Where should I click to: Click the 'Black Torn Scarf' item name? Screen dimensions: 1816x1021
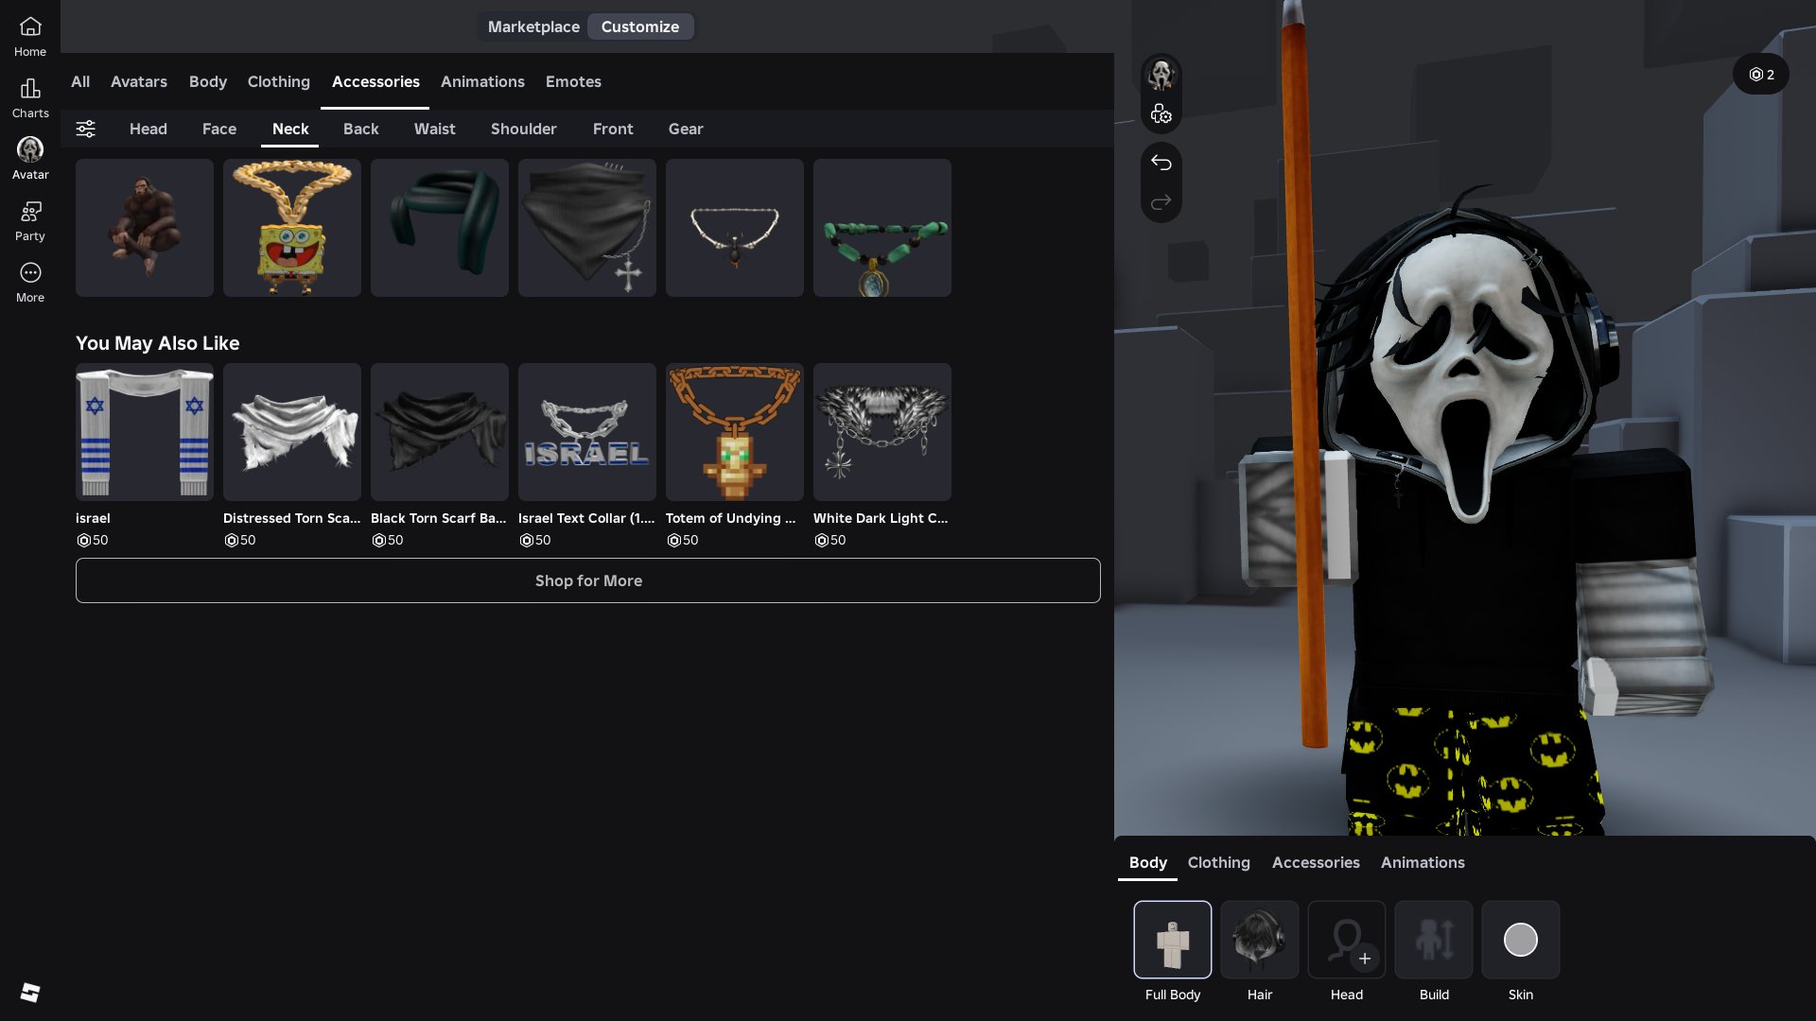[x=439, y=518]
